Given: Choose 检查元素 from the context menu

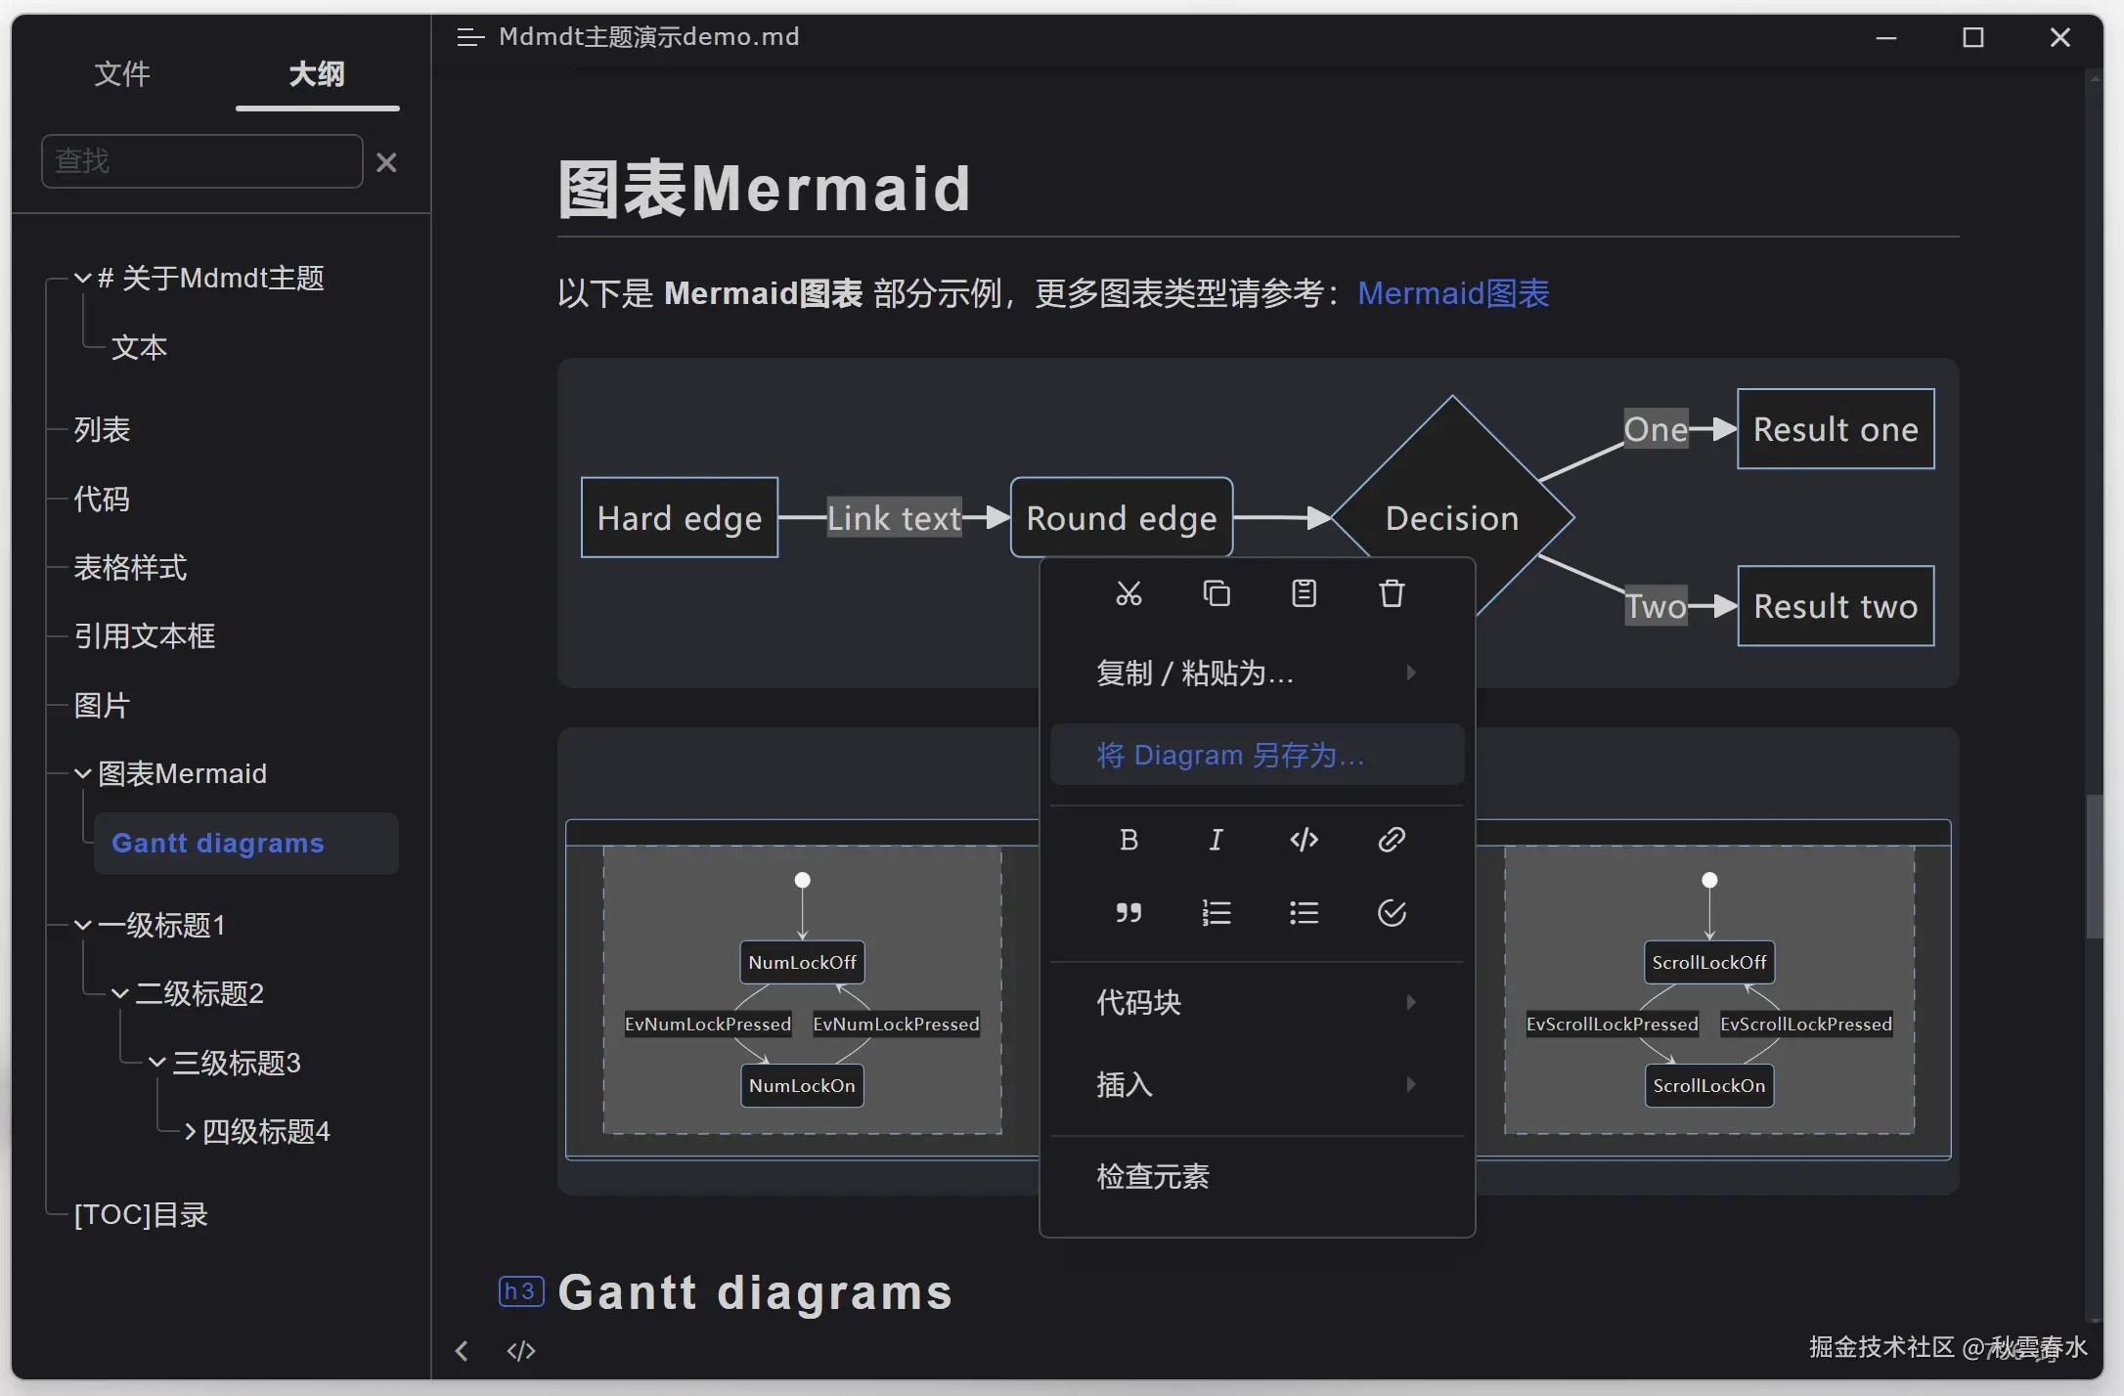Looking at the screenshot, I should pyautogui.click(x=1152, y=1175).
